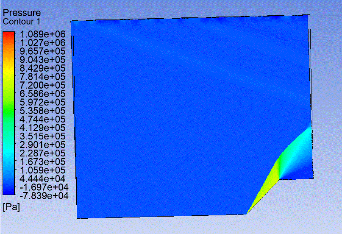
Task: Click the legend value -7.839e+04
Action: 44,195
